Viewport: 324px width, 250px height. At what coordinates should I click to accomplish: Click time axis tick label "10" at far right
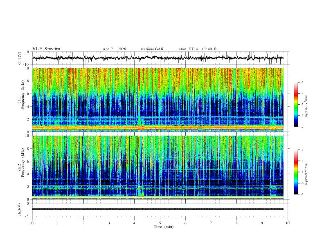288,223
